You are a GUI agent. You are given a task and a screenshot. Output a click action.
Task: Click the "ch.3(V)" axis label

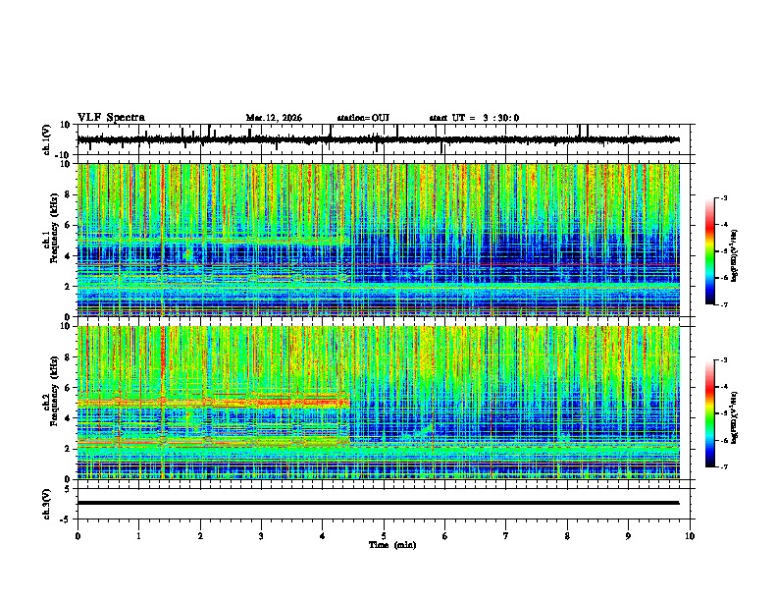pyautogui.click(x=47, y=504)
